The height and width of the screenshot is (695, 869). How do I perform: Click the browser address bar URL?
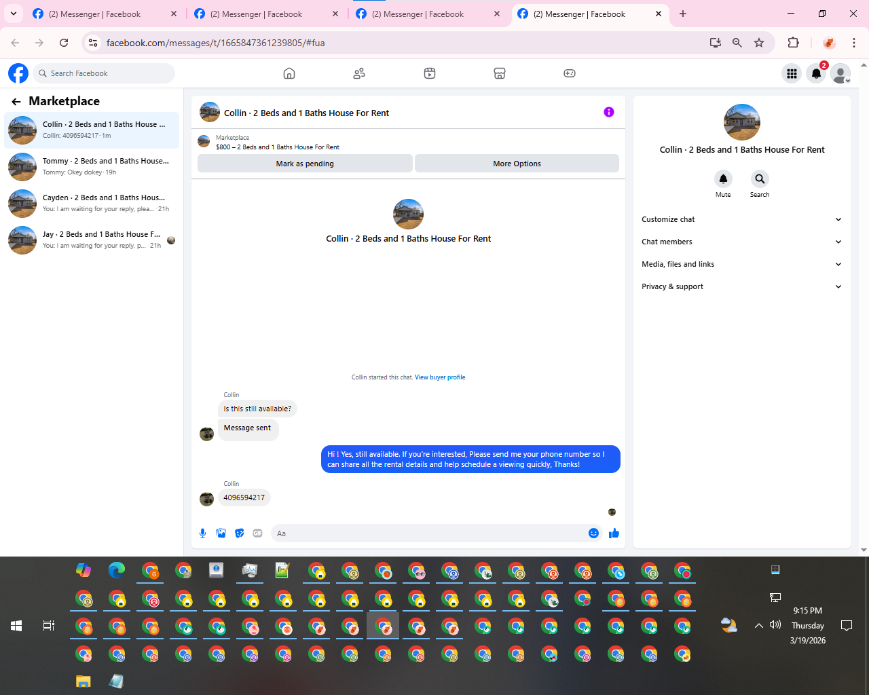(x=215, y=43)
